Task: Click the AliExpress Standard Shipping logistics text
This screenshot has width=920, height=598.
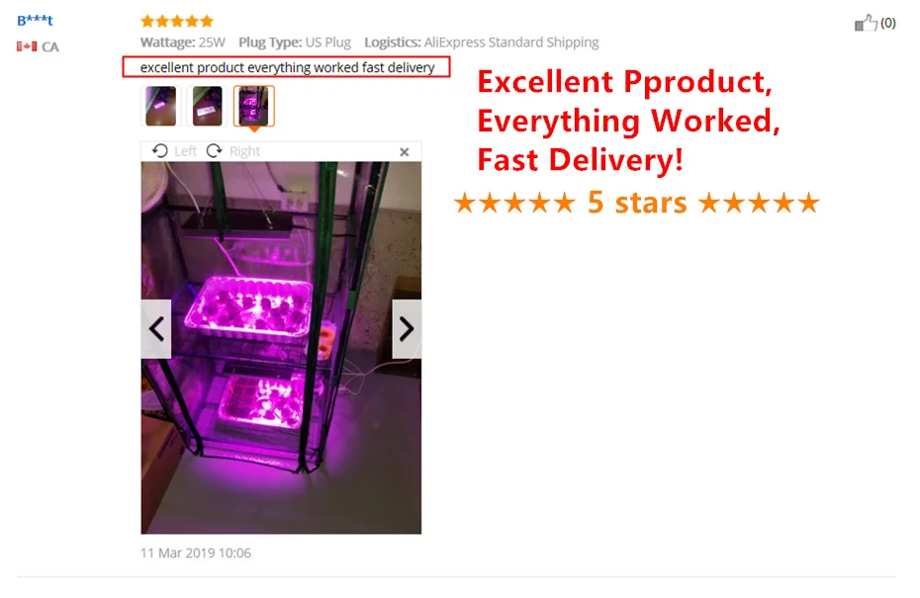Action: pos(511,43)
